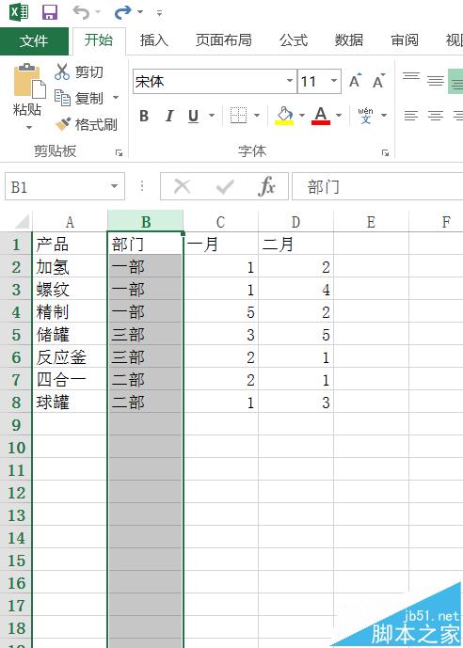Expand the borders dropdown arrow
The height and width of the screenshot is (648, 463).
(x=257, y=116)
